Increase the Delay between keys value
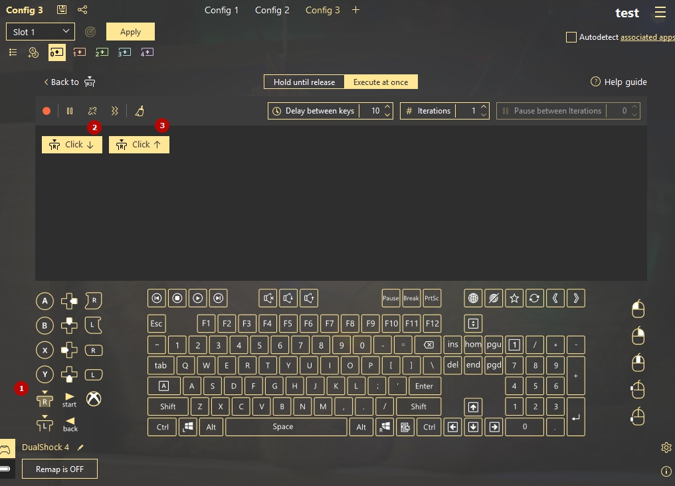Screen dimensions: 675x486 point(388,108)
